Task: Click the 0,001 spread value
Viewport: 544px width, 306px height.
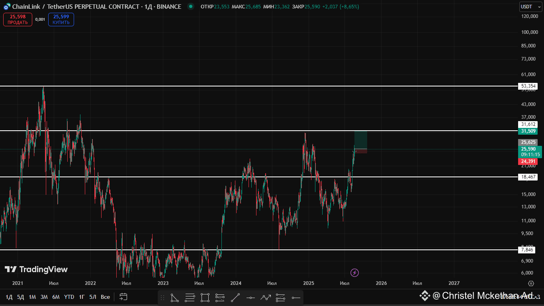Action: (40, 19)
